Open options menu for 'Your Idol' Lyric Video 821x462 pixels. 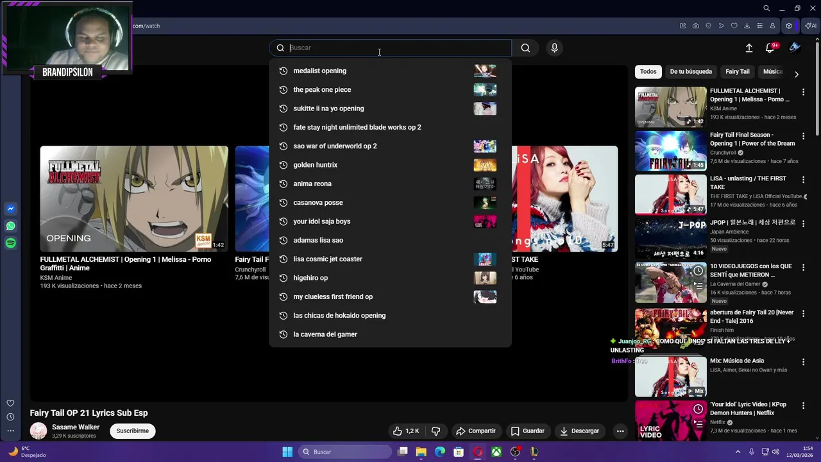tap(803, 406)
